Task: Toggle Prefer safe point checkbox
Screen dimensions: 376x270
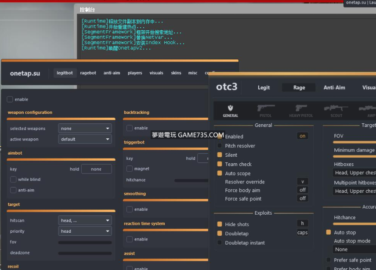Action: click(329, 260)
